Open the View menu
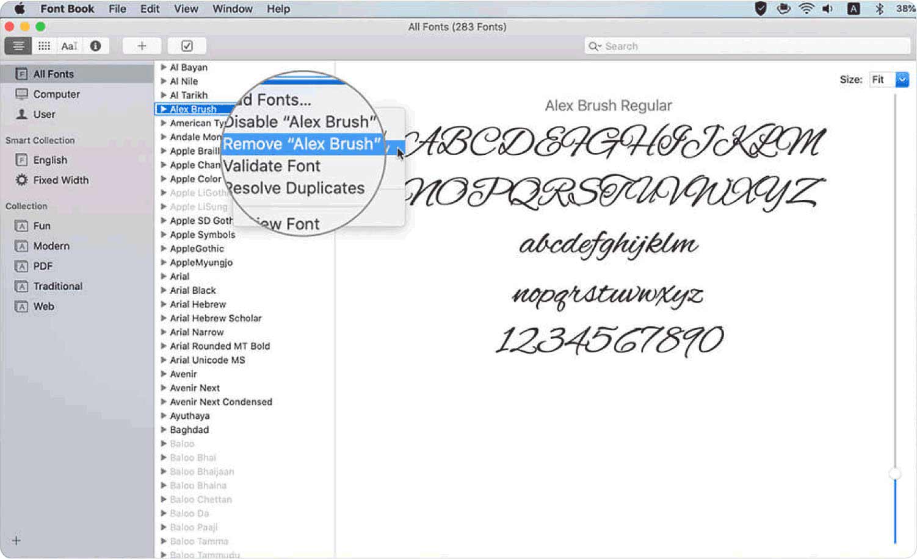The image size is (917, 559). [x=186, y=9]
